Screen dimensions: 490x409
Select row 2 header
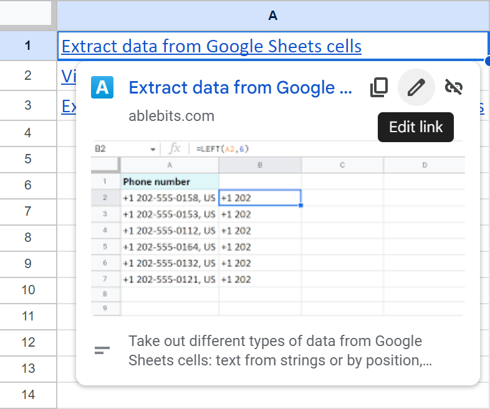(27, 75)
